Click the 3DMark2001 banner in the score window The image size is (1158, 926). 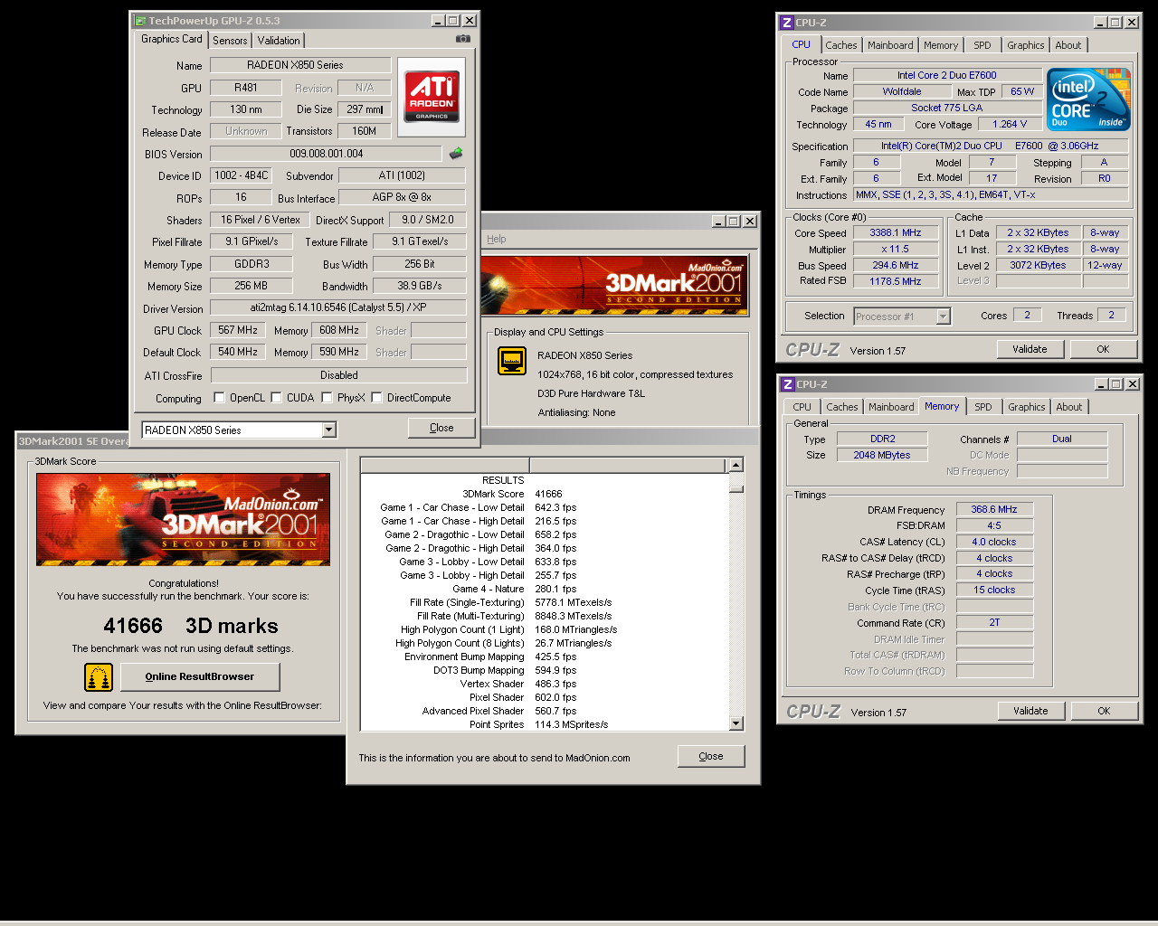pyautogui.click(x=184, y=519)
